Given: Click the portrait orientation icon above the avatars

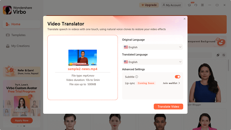Looking at the screenshot, I should coord(218,55).
